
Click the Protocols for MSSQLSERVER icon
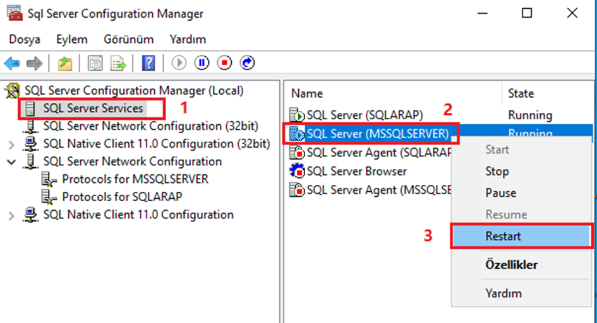(49, 179)
